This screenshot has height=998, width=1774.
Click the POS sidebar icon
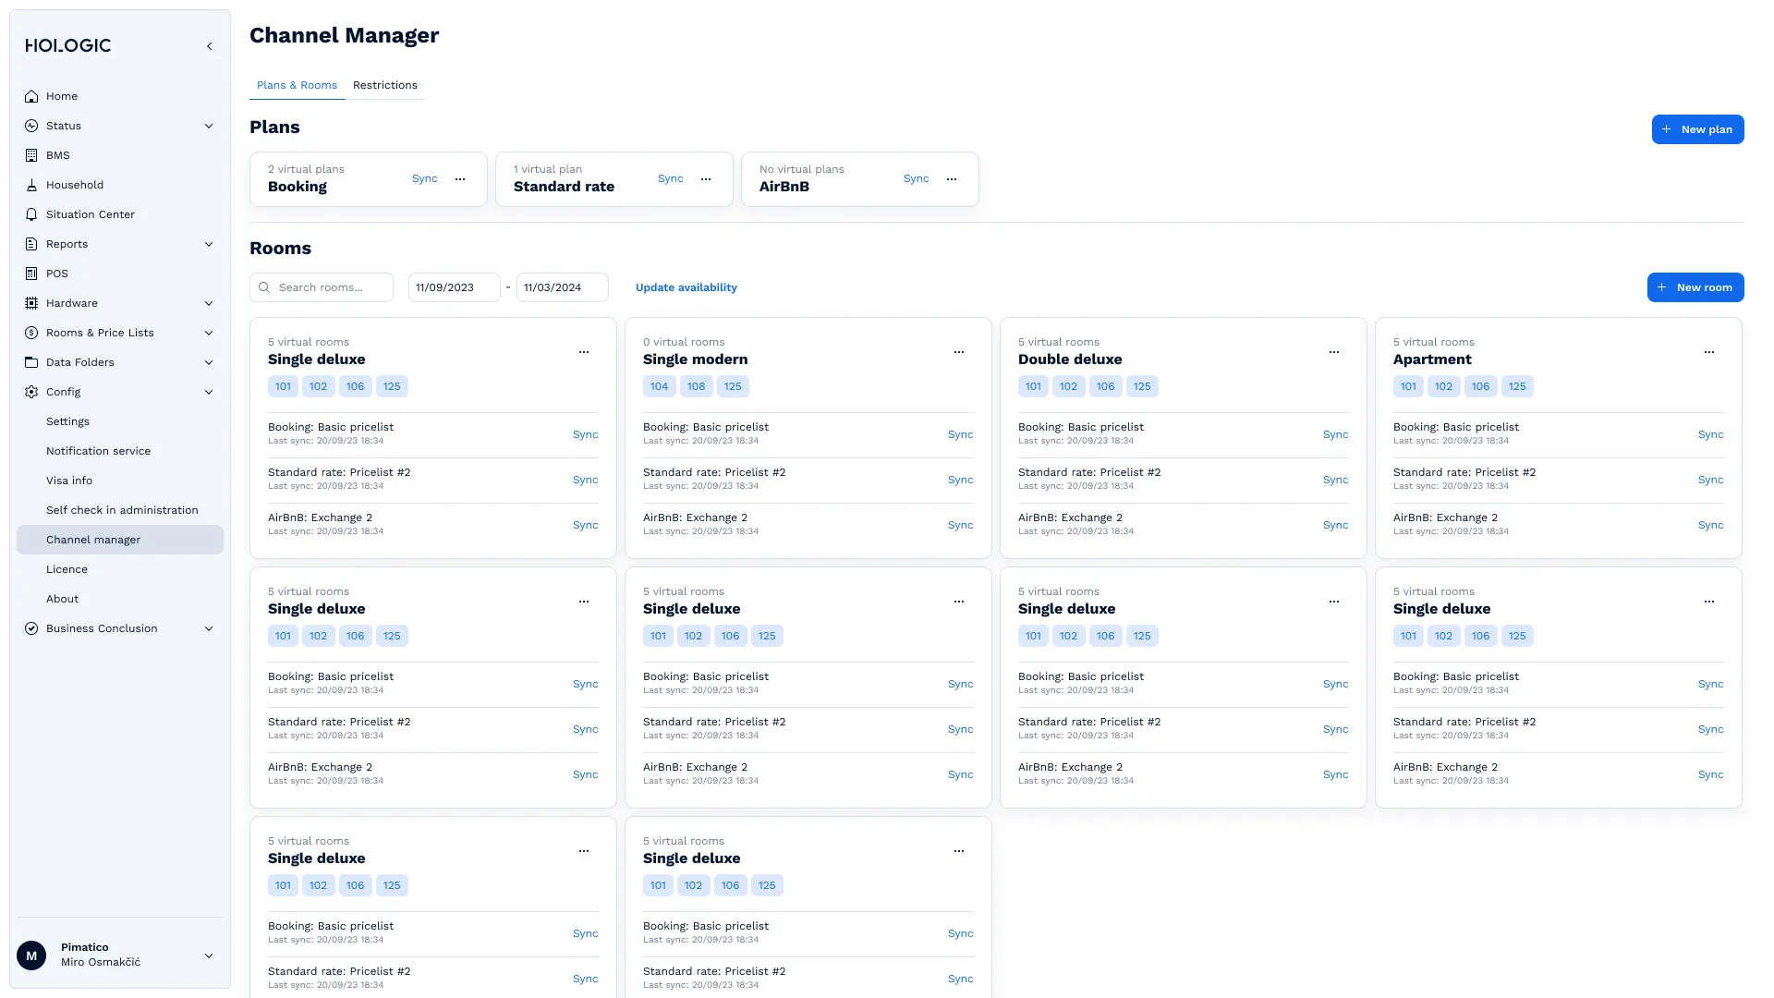(31, 274)
